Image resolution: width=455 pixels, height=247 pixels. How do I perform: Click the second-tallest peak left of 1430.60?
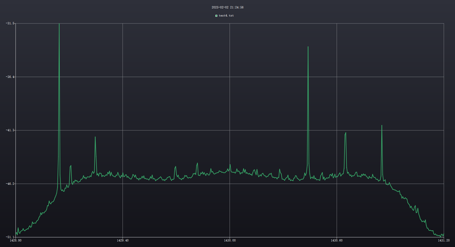pyautogui.click(x=308, y=47)
